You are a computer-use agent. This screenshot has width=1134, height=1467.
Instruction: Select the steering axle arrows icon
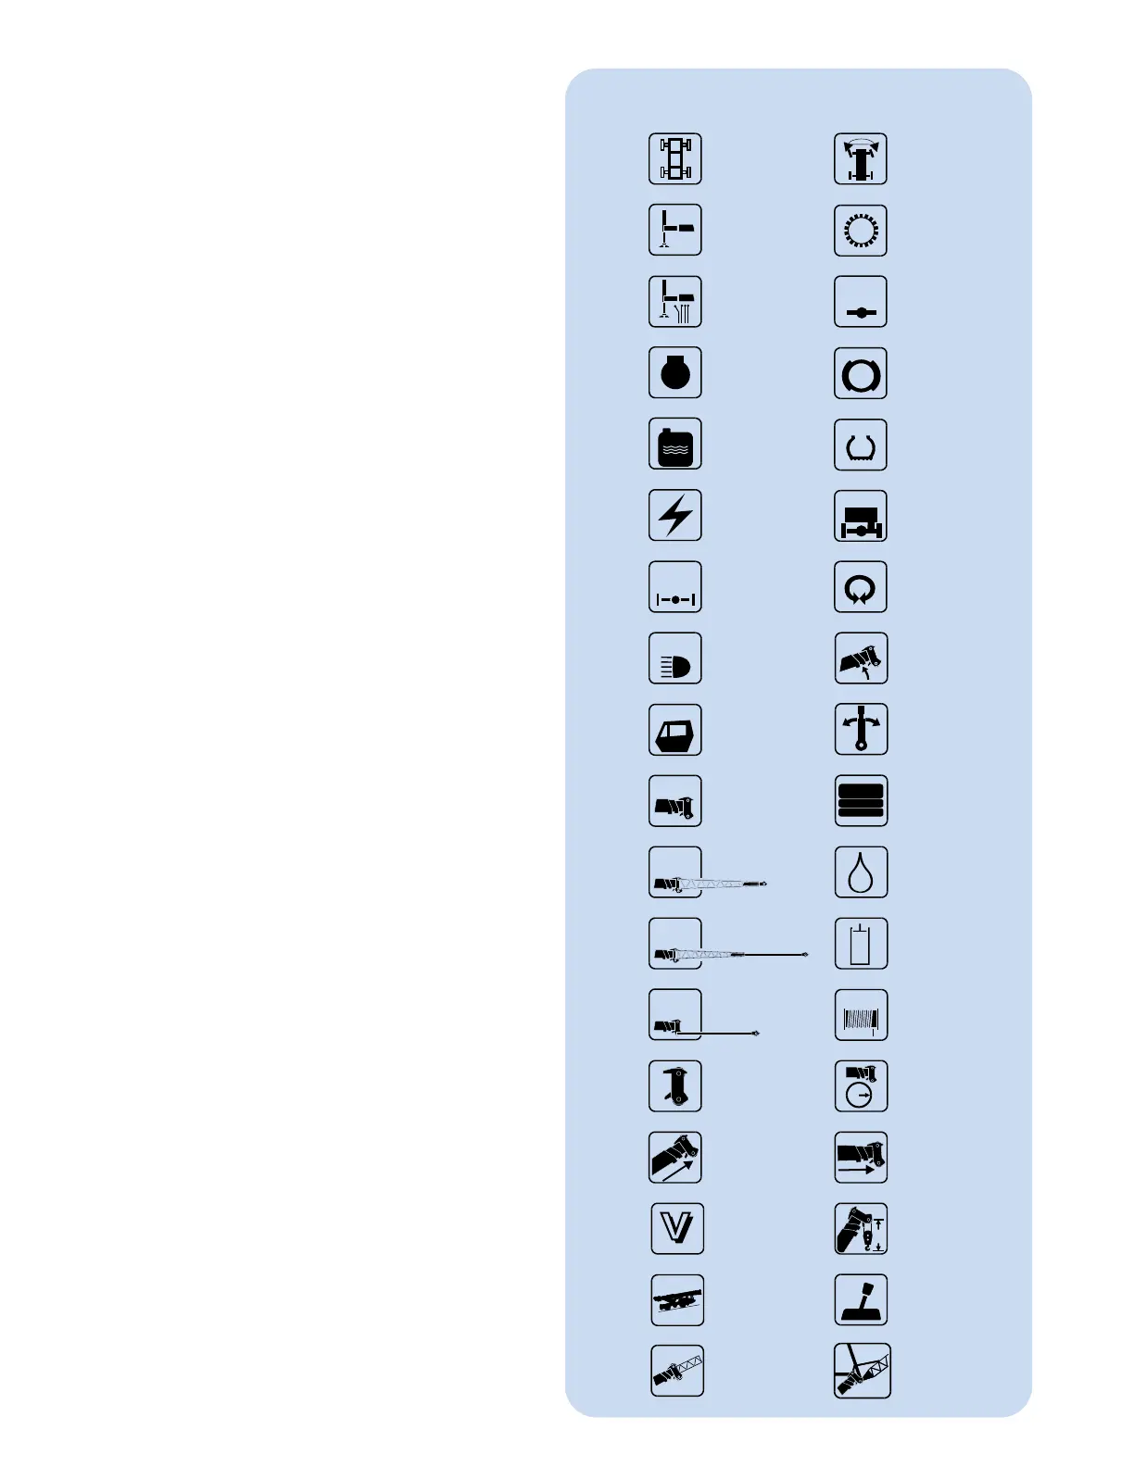[861, 158]
